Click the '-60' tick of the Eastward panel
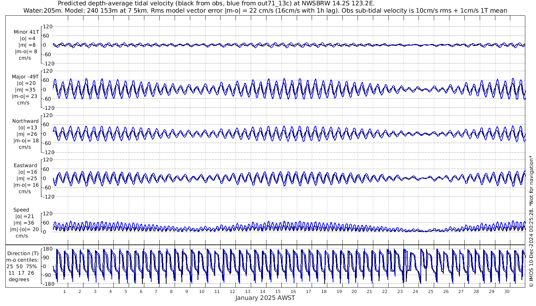The height and width of the screenshot is (306, 536). pos(47,187)
